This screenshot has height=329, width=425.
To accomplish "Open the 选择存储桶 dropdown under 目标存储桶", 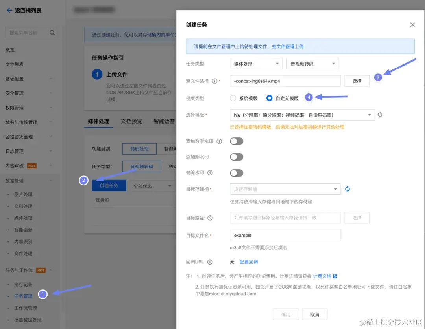I will [x=285, y=189].
